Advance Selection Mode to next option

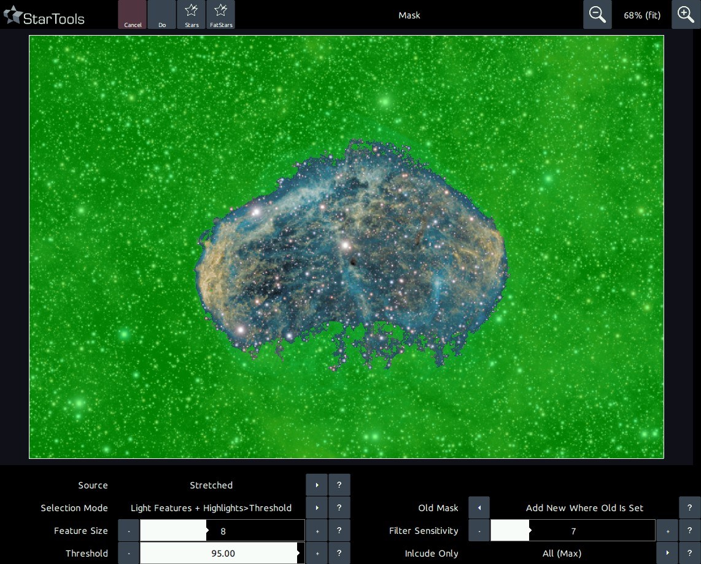pos(317,507)
